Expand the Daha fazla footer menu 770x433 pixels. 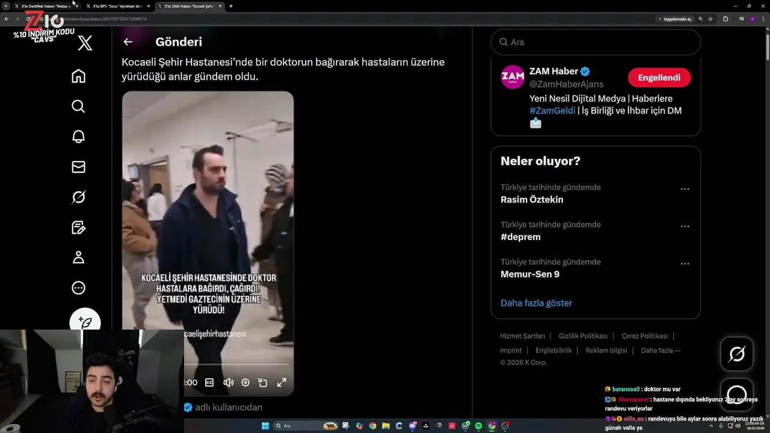click(661, 350)
